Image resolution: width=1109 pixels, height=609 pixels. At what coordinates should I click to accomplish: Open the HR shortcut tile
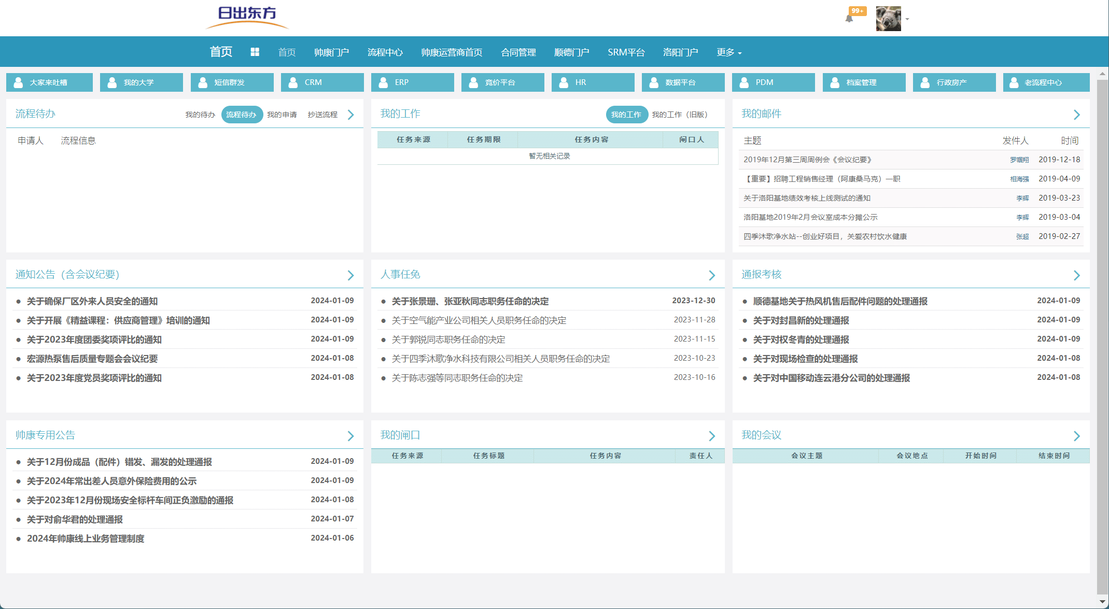[x=593, y=82]
